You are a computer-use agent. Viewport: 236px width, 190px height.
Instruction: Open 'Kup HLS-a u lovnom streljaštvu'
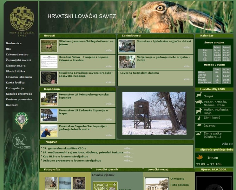pyautogui.click(x=65, y=156)
